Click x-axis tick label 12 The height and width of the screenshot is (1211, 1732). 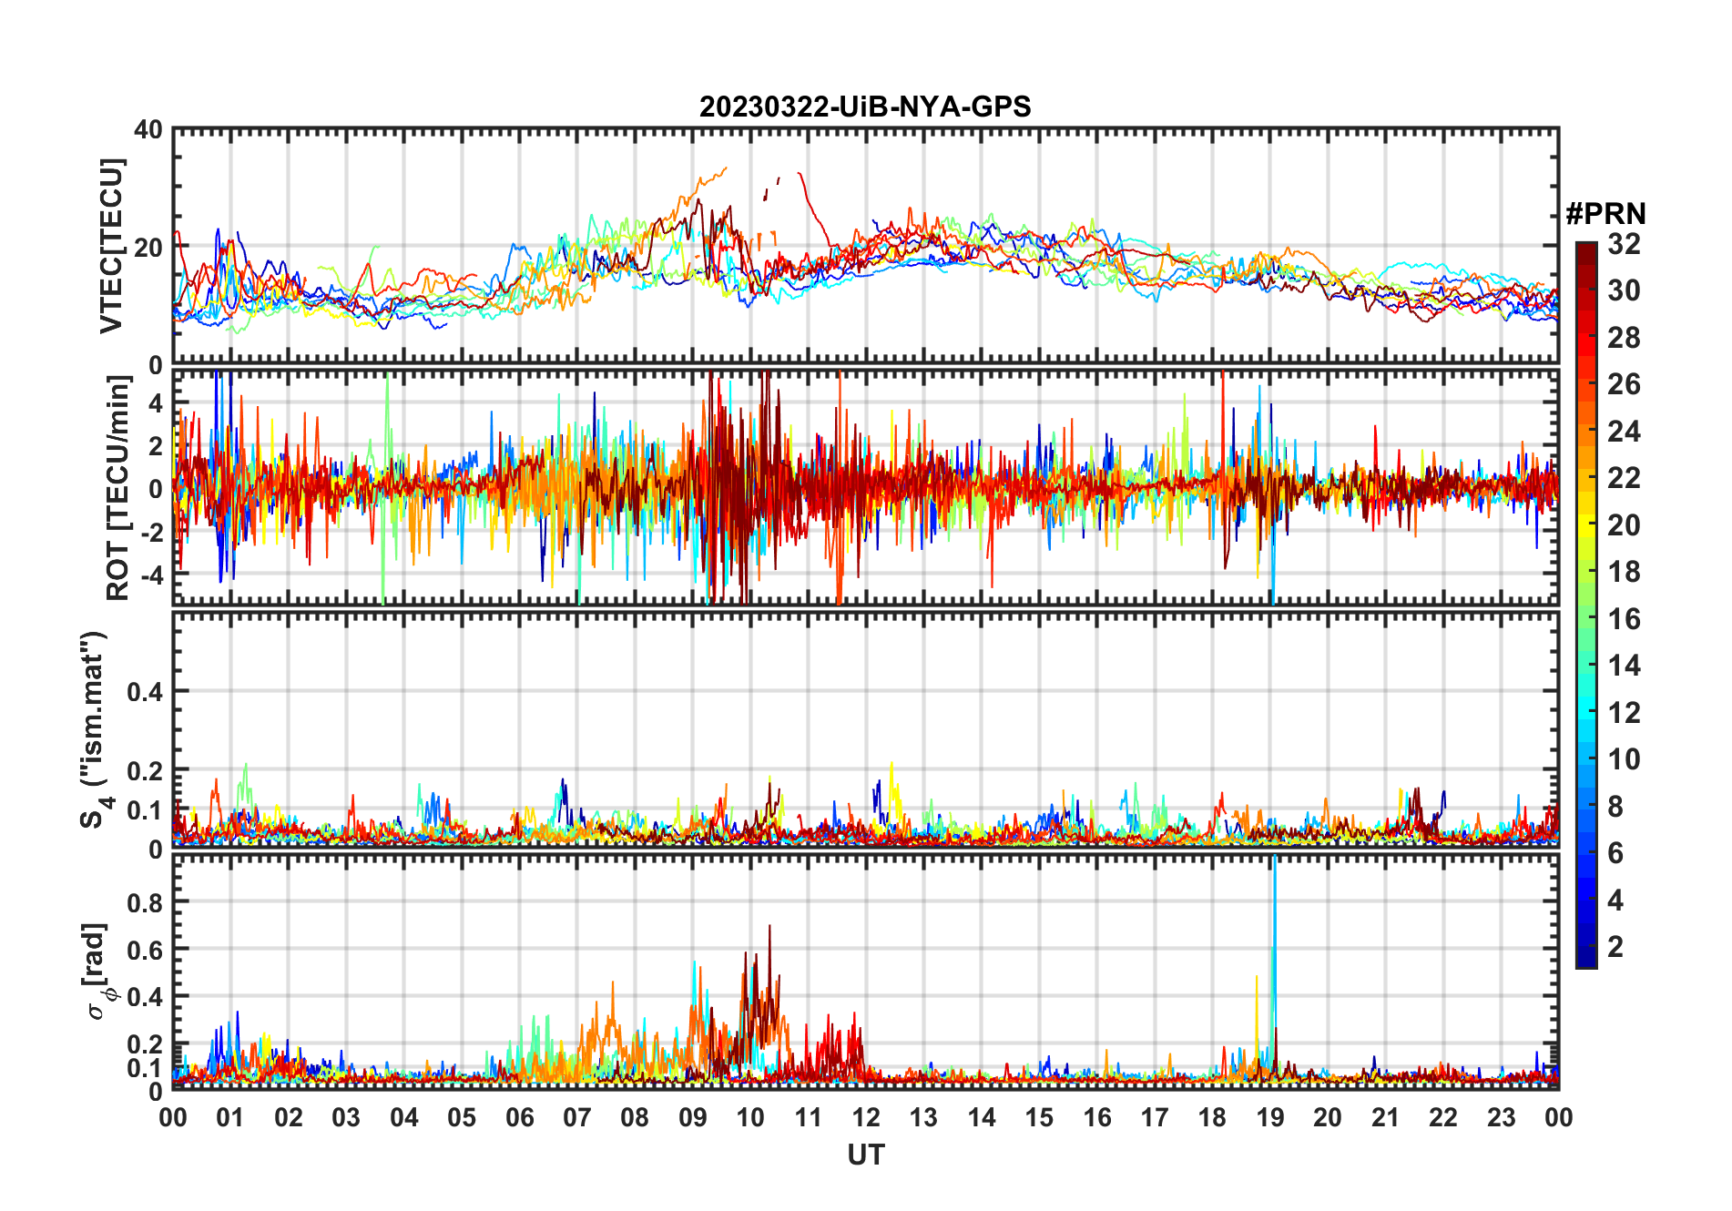866,1117
